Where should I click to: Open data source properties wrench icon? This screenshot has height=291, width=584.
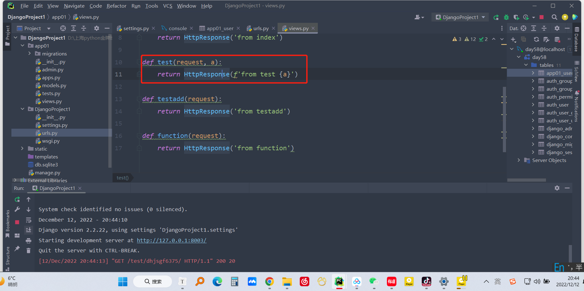click(x=546, y=40)
